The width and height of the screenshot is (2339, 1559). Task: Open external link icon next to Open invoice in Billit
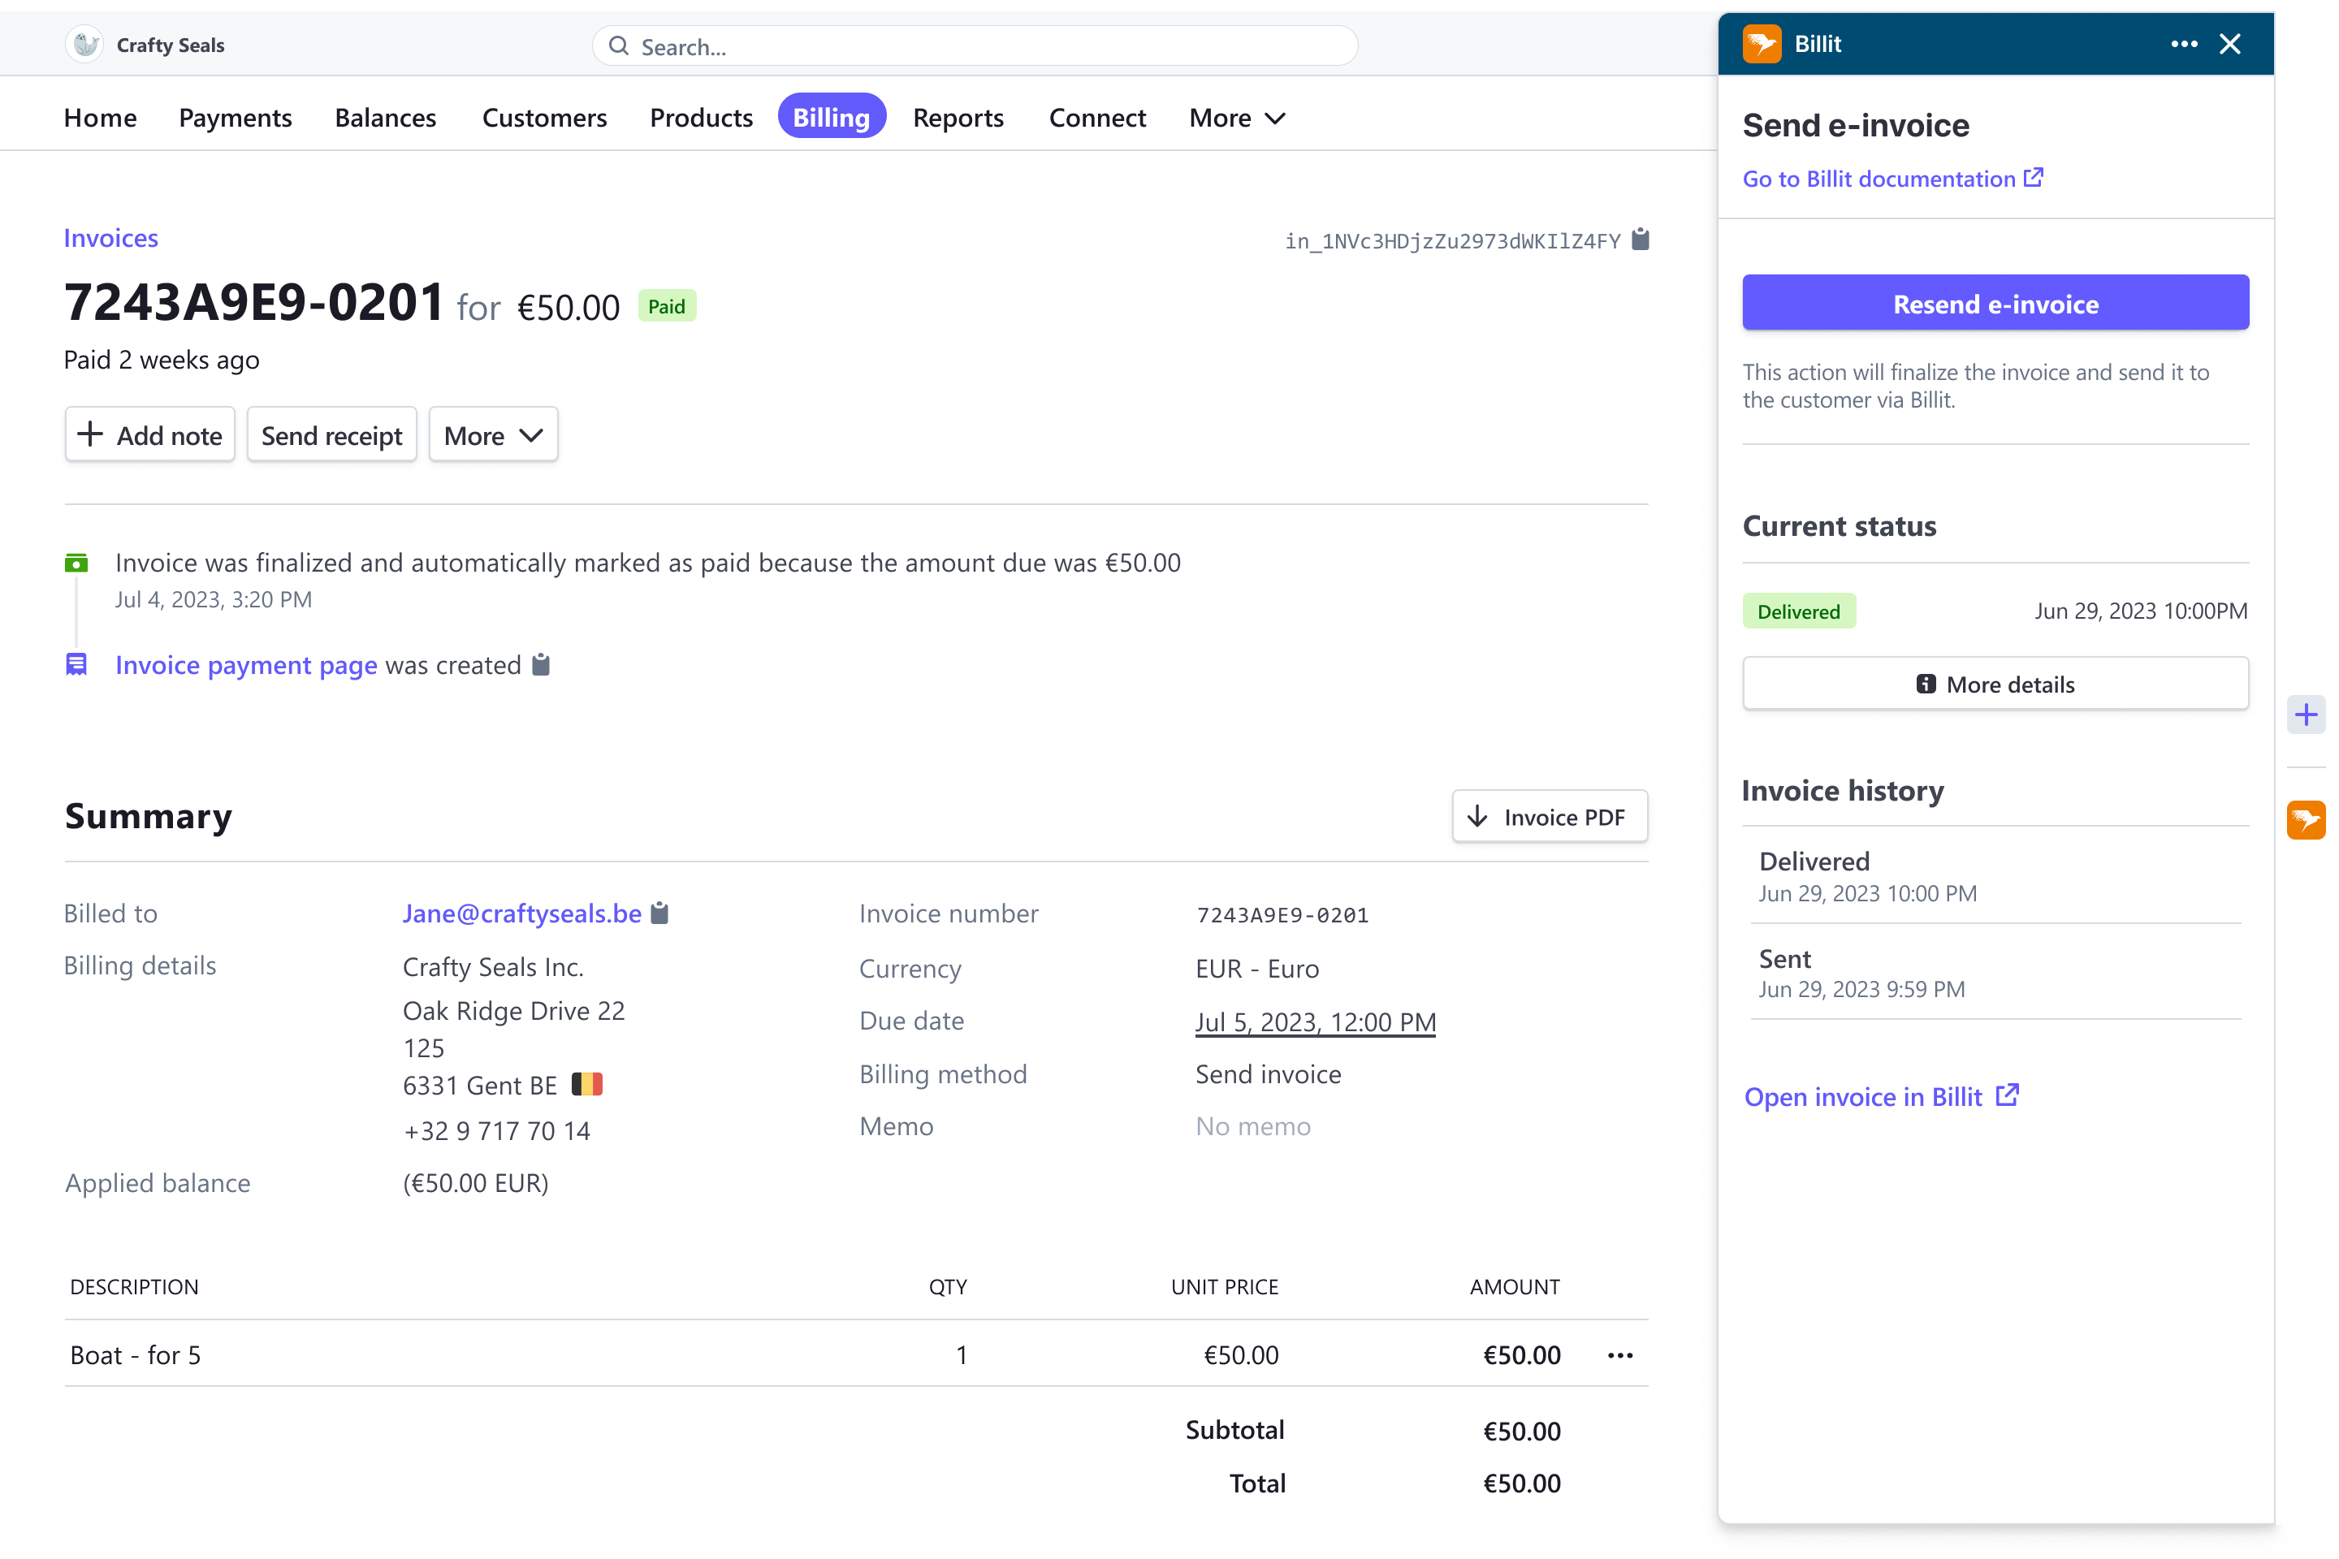click(2008, 1095)
